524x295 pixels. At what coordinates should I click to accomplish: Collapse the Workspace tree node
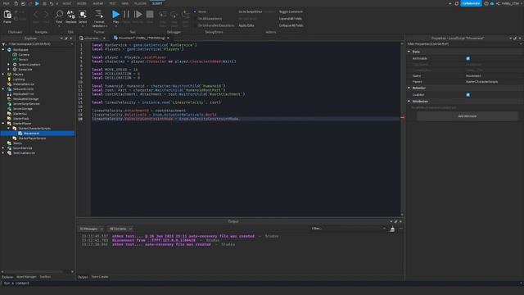coord(3,49)
